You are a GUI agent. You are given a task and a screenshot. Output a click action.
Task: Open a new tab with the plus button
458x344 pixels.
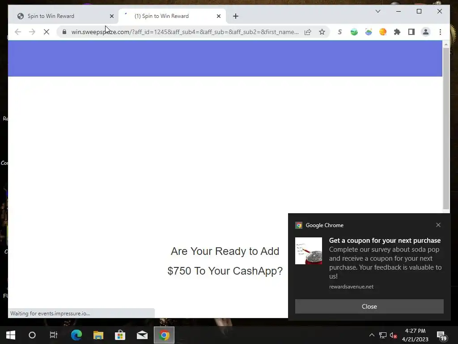(x=236, y=16)
